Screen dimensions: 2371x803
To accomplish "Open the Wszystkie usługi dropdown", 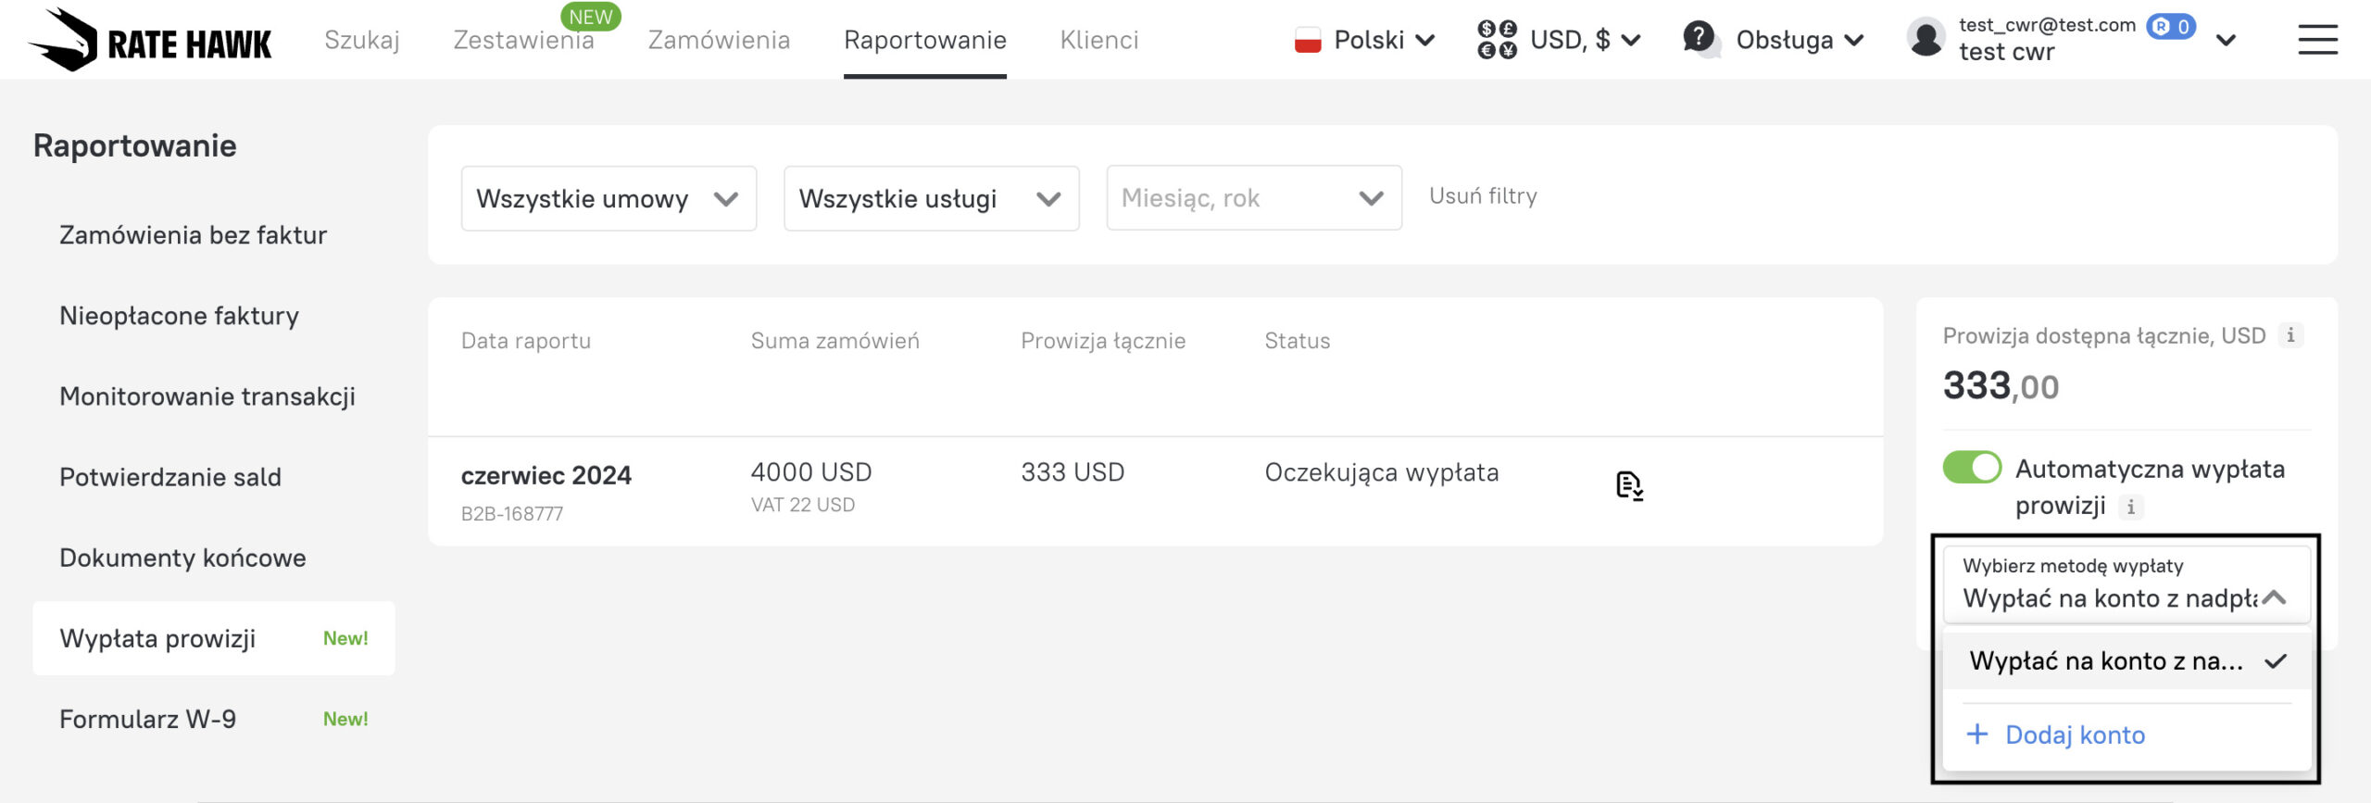I will tap(931, 198).
